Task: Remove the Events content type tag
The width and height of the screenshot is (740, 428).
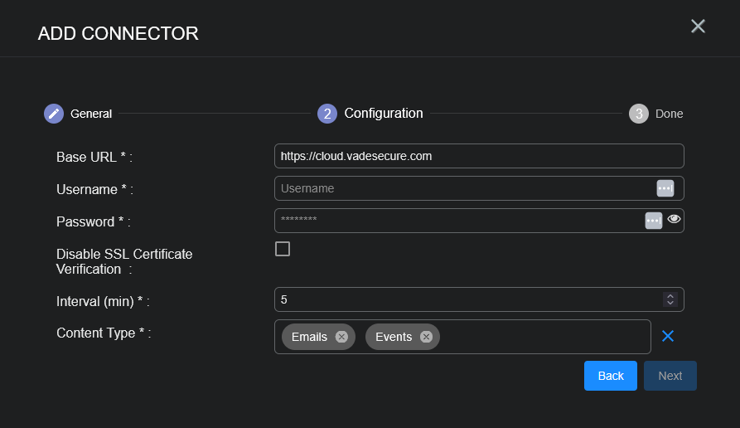Action: (426, 337)
